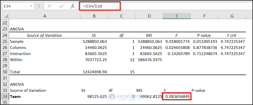Click the 'F crit' header cell
This screenshot has height=105, width=253.
(x=232, y=35)
